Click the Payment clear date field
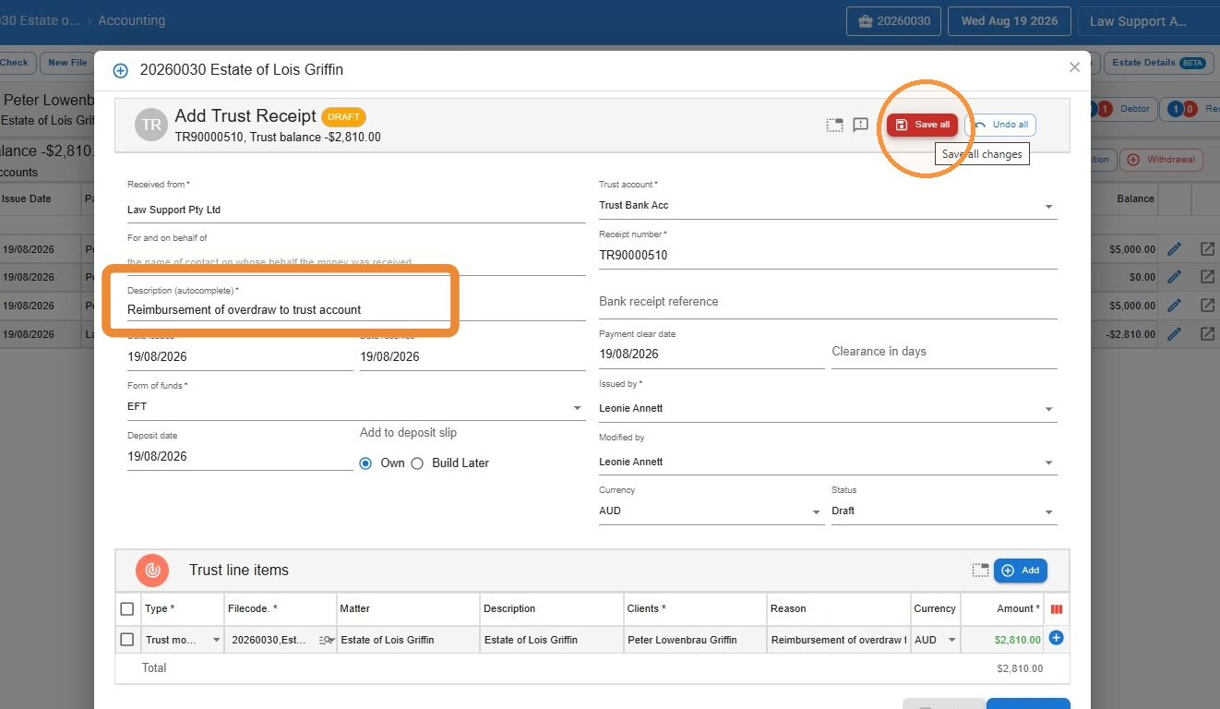Viewport: 1220px width, 709px height. [x=712, y=354]
